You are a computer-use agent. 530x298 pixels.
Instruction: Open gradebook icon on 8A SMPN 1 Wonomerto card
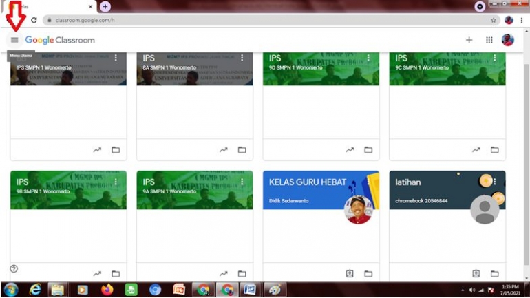click(224, 149)
